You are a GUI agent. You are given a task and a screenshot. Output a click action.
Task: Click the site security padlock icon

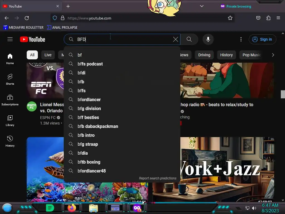point(63,18)
